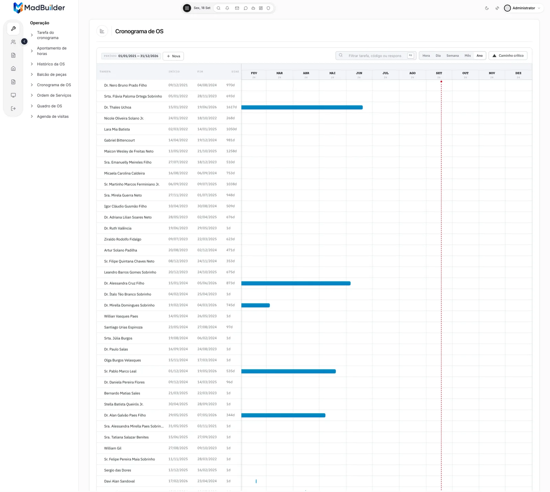Select the monitor sidebar icon
This screenshot has width=550, height=492.
pos(13,95)
